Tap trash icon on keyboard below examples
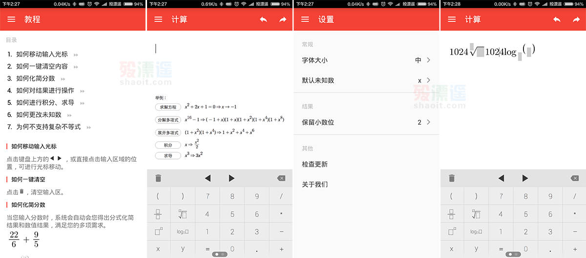 (158, 179)
